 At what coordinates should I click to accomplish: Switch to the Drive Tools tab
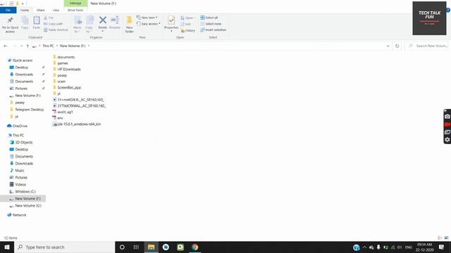tap(75, 10)
